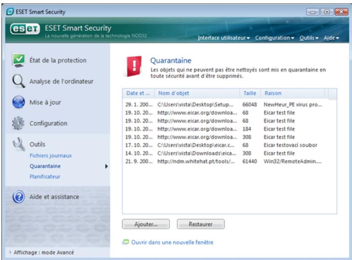
Task: Open the Planificateur link
Action: pyautogui.click(x=45, y=177)
